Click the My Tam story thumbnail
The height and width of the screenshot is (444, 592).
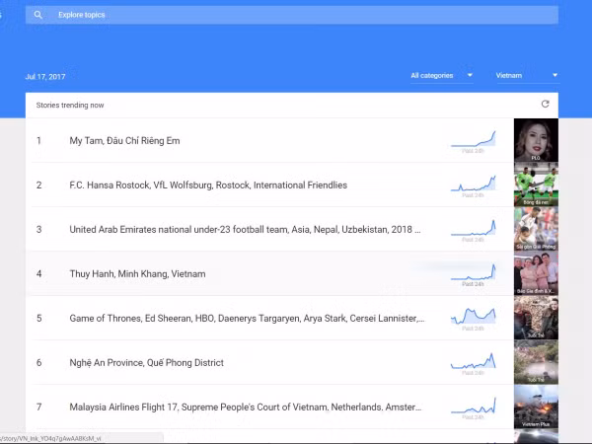536,140
